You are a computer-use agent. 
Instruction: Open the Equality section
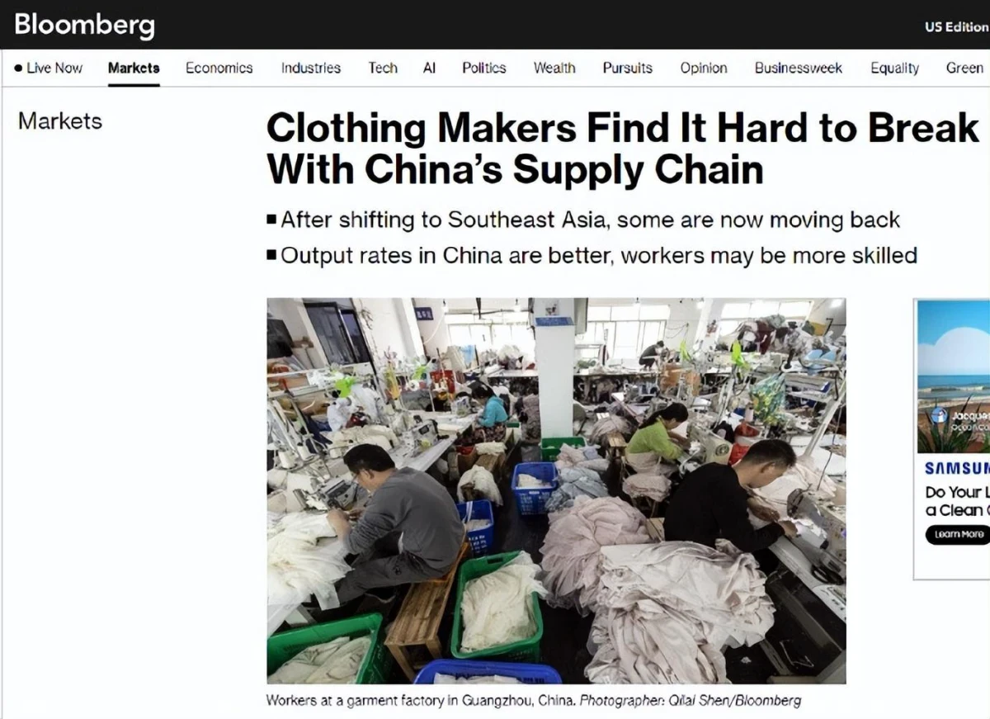tap(894, 69)
